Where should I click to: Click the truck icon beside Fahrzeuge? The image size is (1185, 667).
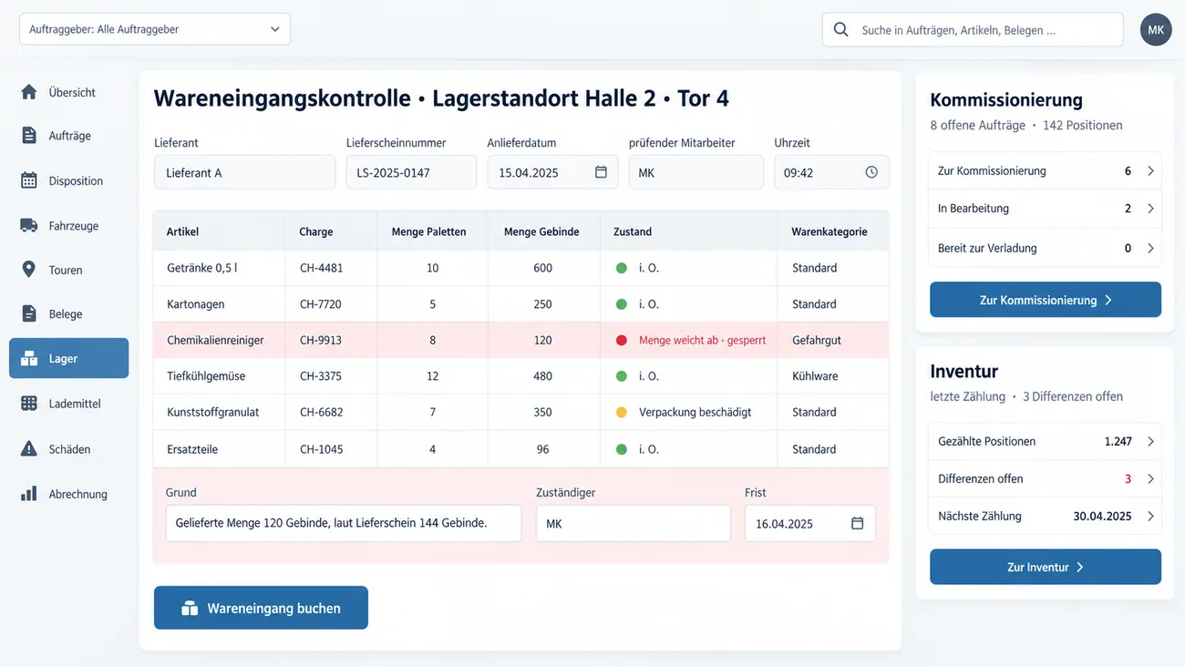pos(29,225)
